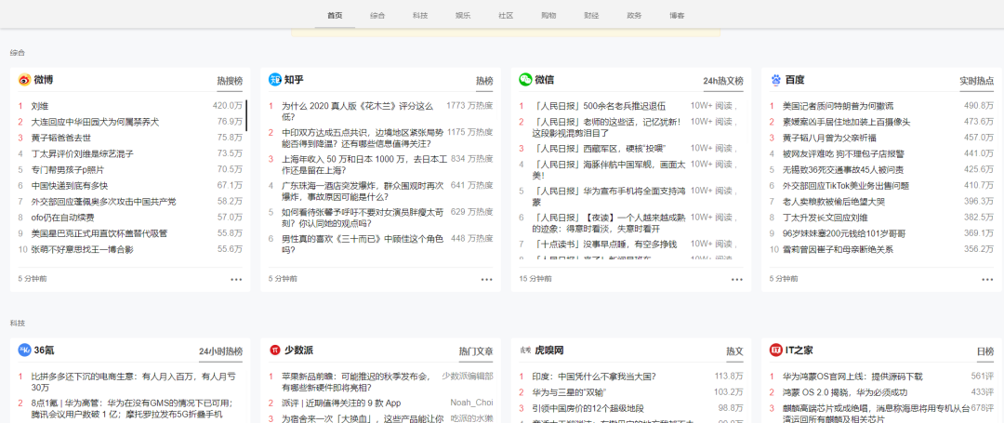Click the 虎嗅网 logo icon
This screenshot has height=423, width=1004.
coord(525,350)
